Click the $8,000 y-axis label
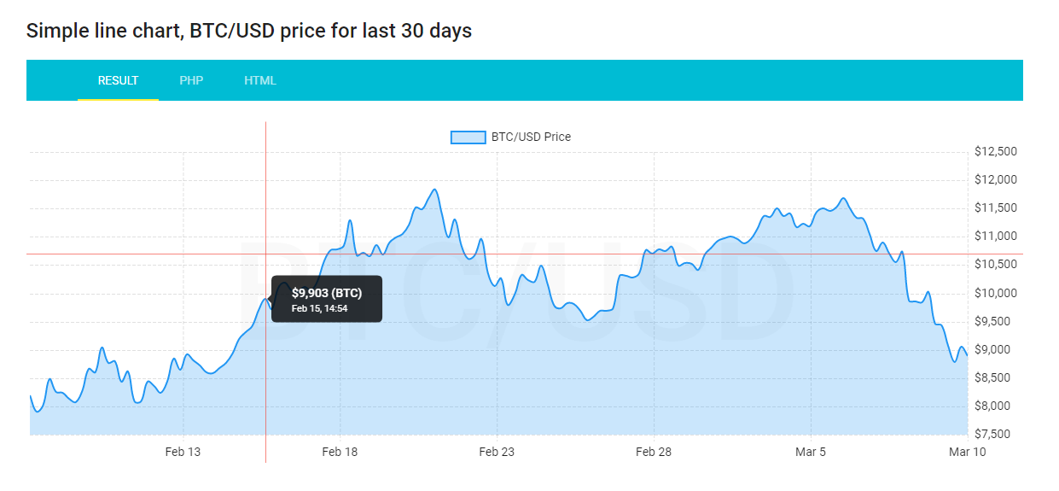The height and width of the screenshot is (491, 1059). pyautogui.click(x=995, y=406)
